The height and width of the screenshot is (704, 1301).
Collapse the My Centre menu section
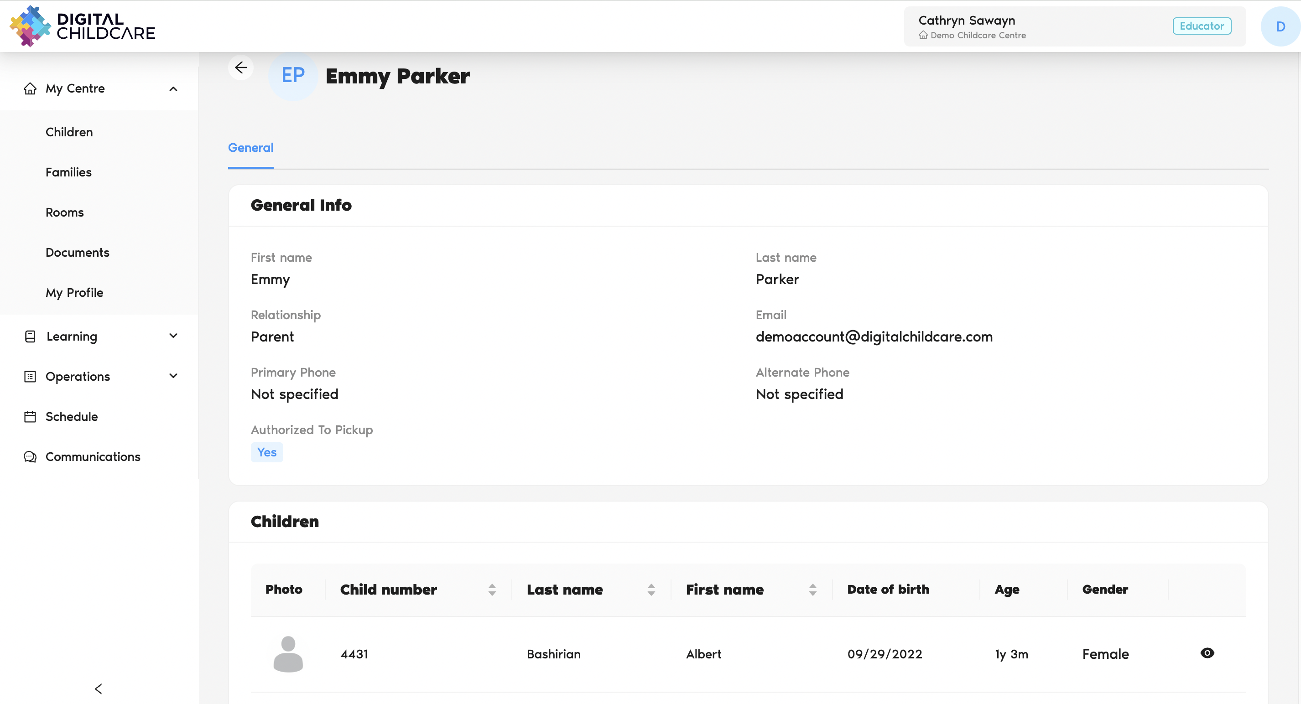point(173,89)
